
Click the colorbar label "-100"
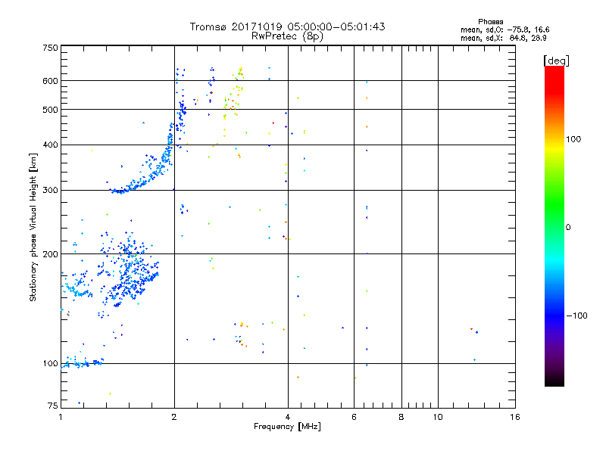click(577, 316)
